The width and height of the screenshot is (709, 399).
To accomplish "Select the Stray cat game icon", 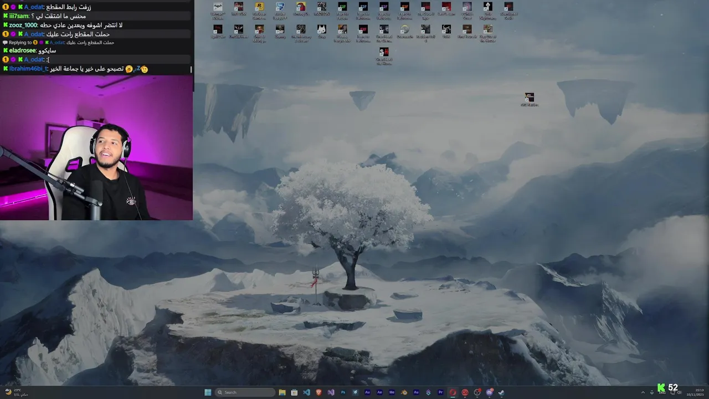I will (321, 32).
